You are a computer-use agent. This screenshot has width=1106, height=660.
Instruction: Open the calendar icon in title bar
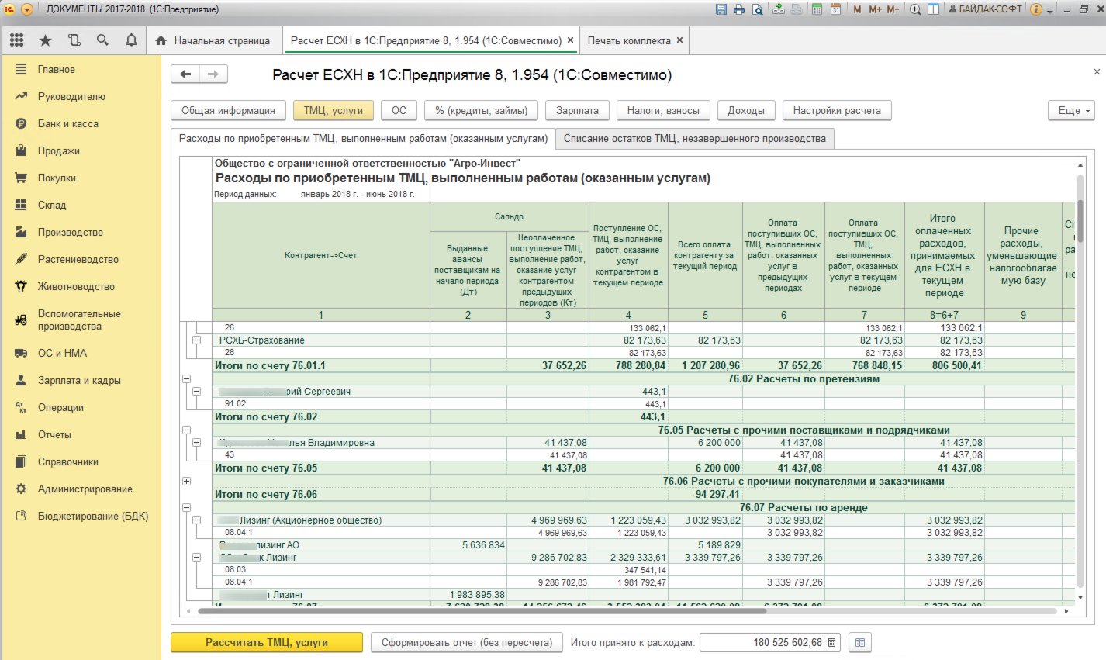pos(835,9)
